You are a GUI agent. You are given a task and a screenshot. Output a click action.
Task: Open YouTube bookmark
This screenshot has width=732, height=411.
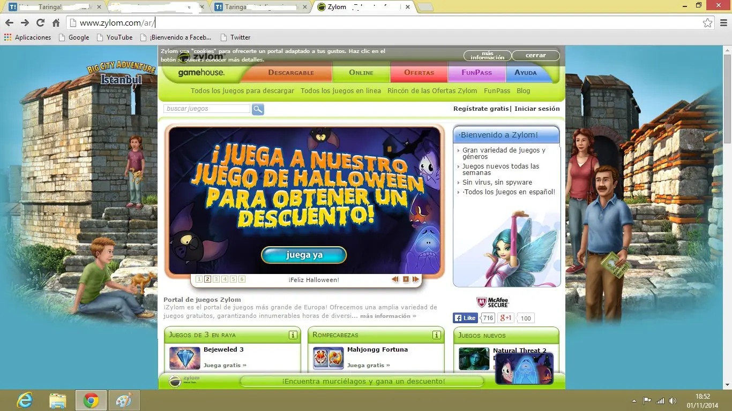[115, 37]
